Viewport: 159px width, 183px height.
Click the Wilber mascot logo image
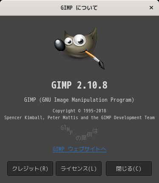coord(79,48)
